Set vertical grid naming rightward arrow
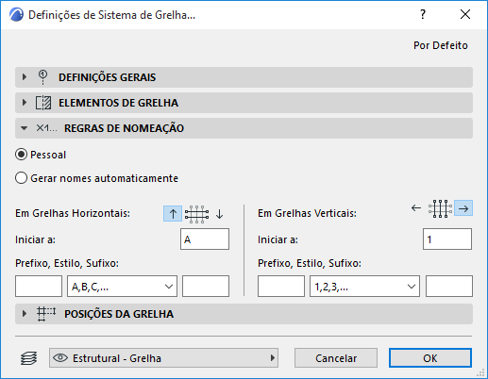 [463, 208]
